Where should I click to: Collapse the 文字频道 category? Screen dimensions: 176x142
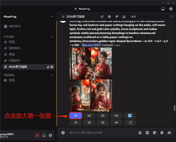tap(10, 37)
